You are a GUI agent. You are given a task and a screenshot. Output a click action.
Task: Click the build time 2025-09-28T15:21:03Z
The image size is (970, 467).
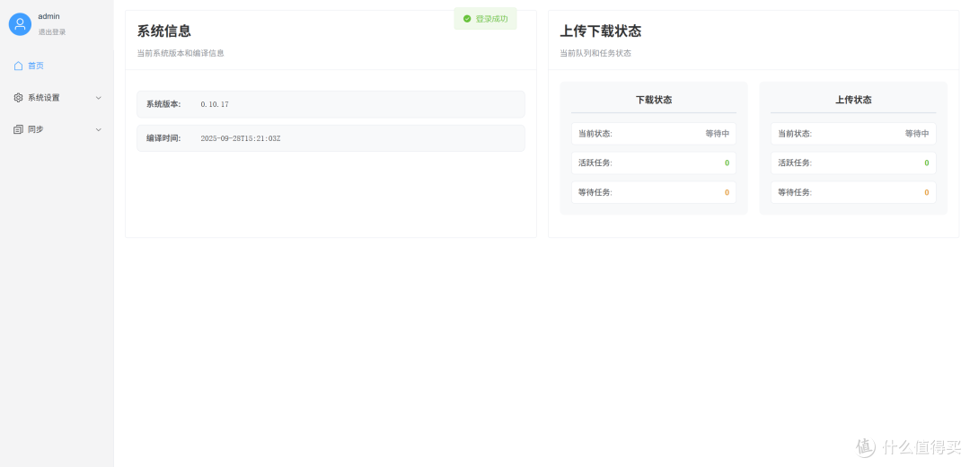[x=241, y=138]
